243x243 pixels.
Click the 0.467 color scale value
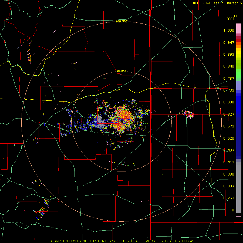tap(229, 150)
